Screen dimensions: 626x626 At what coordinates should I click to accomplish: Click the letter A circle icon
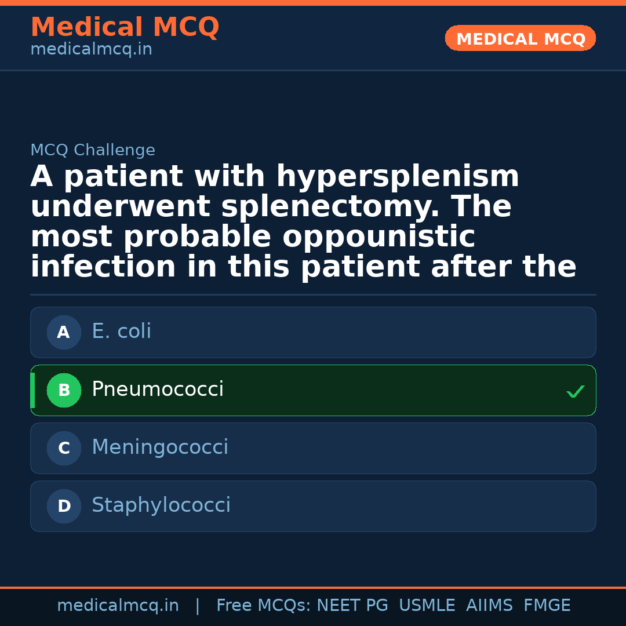(64, 332)
